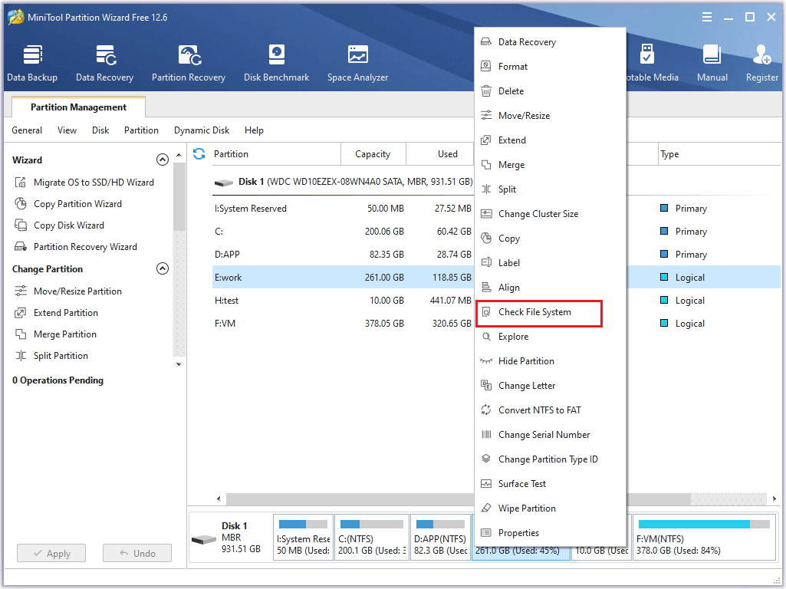The image size is (786, 589).
Task: Open the Partition Recovery tool
Action: (189, 64)
